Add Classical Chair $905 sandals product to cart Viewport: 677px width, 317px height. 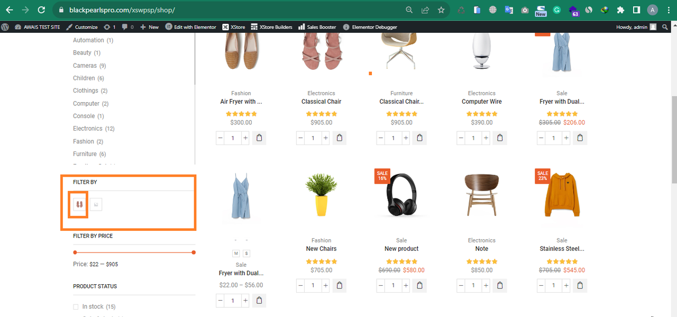[340, 138]
